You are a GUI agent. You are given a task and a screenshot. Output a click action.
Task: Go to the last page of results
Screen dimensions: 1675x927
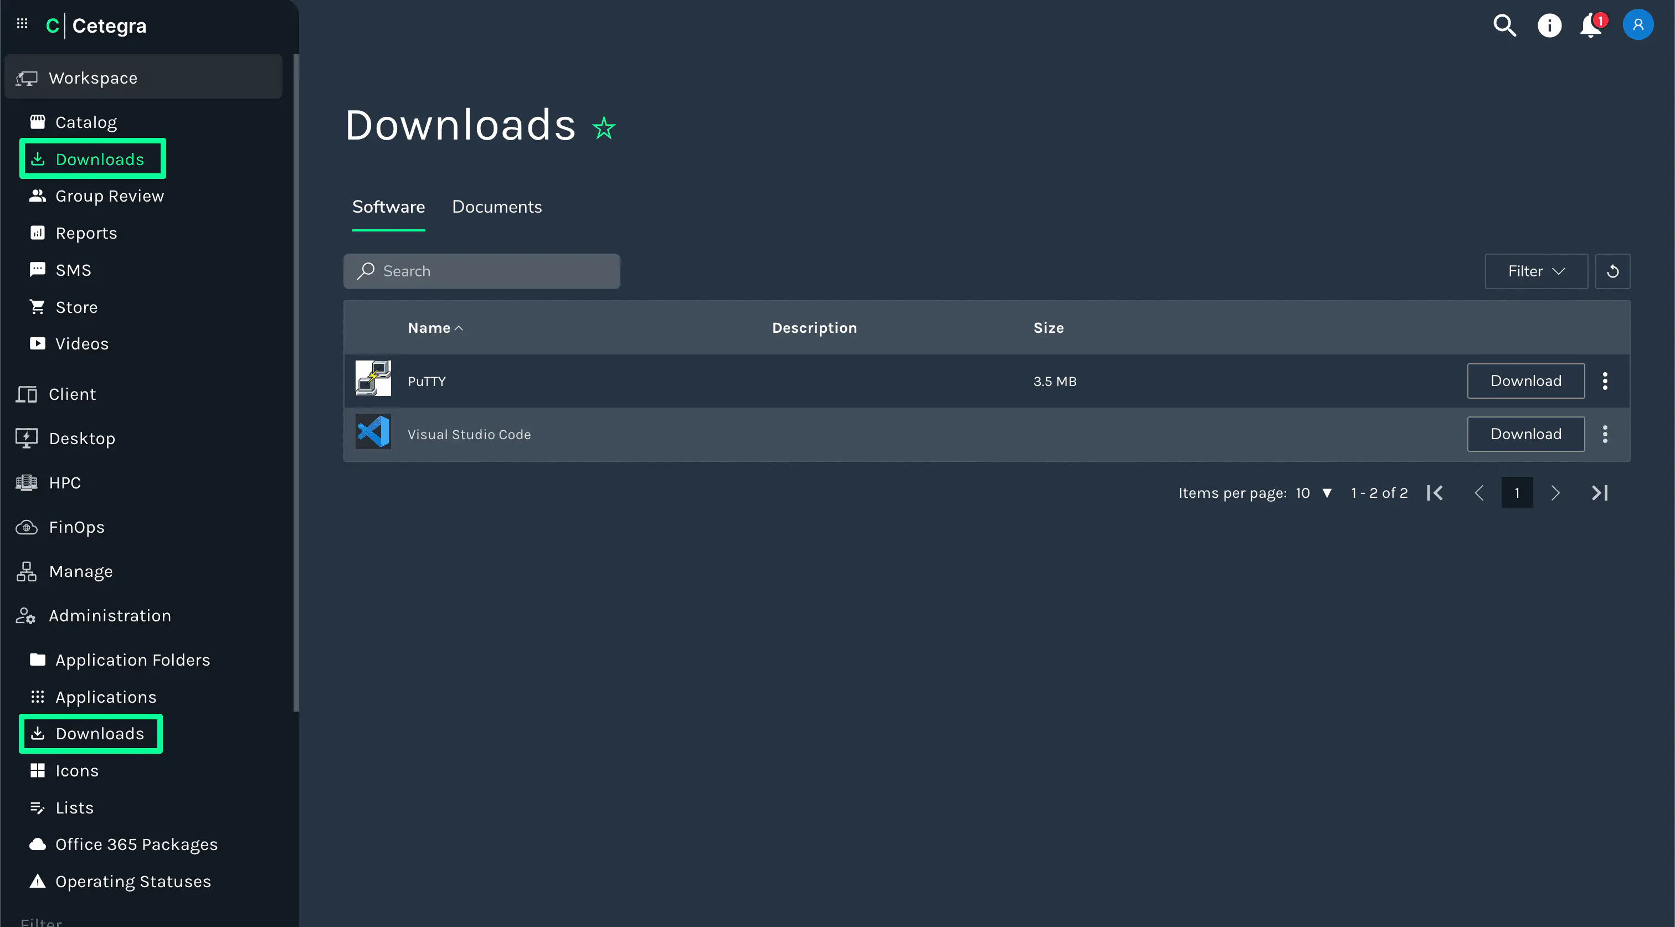point(1600,493)
